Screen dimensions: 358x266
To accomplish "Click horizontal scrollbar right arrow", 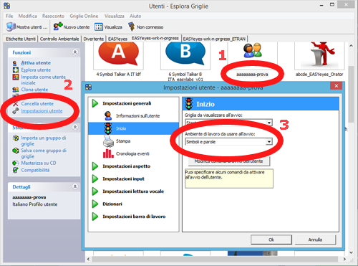I will tap(344, 259).
